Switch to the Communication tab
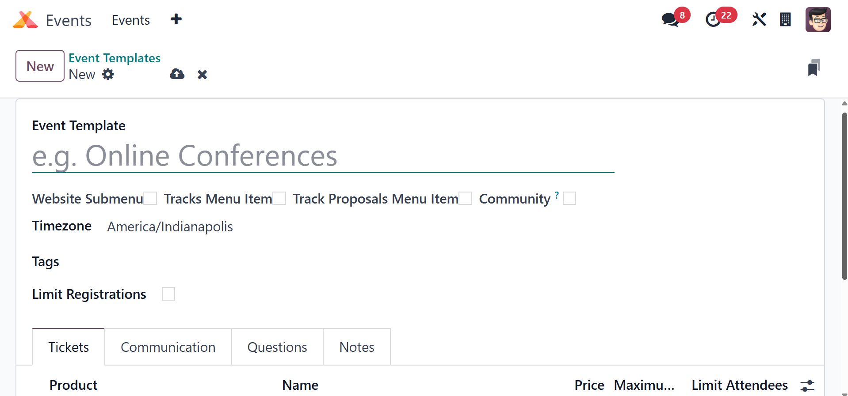This screenshot has height=396, width=848. tap(168, 347)
